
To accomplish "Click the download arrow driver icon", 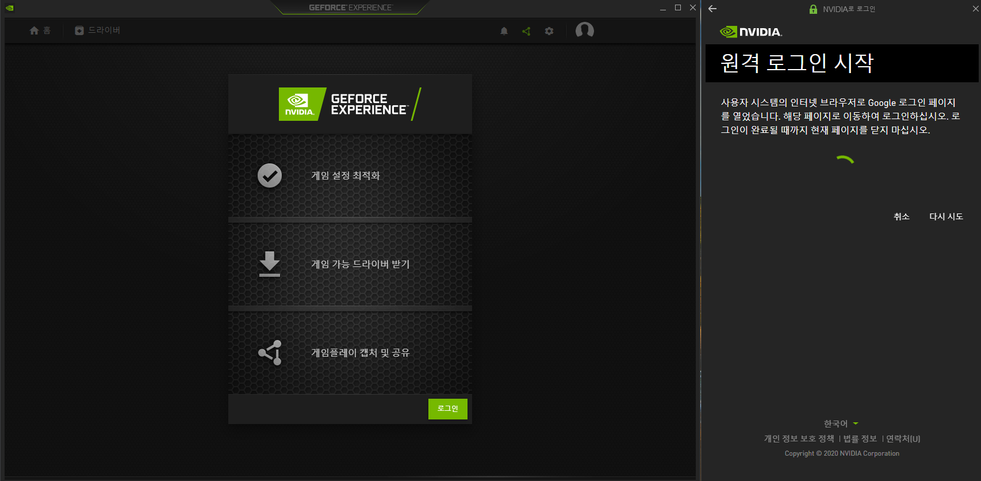I will pyautogui.click(x=270, y=264).
